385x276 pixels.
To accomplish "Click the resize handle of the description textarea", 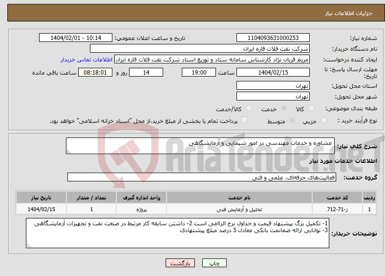I will (x=68, y=152).
